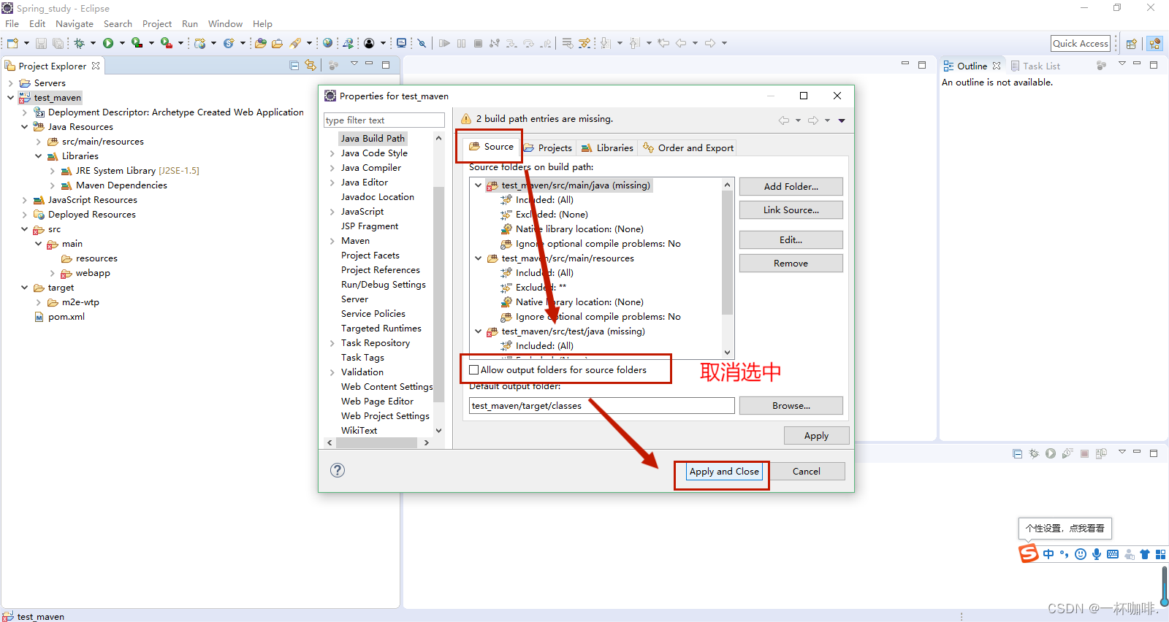Open the Run button dropdown arrow

coord(122,43)
